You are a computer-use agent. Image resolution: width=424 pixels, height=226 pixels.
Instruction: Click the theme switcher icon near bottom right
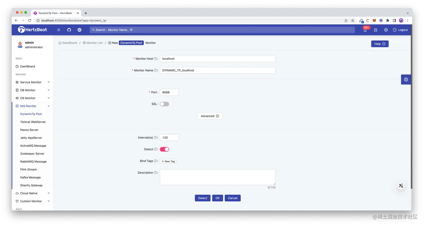pos(401,186)
